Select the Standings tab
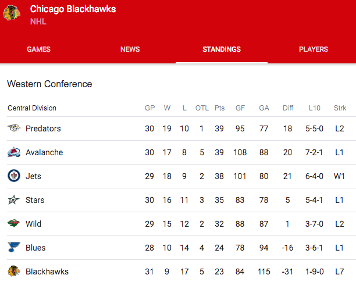This screenshot has height=282, width=356. coord(222,49)
